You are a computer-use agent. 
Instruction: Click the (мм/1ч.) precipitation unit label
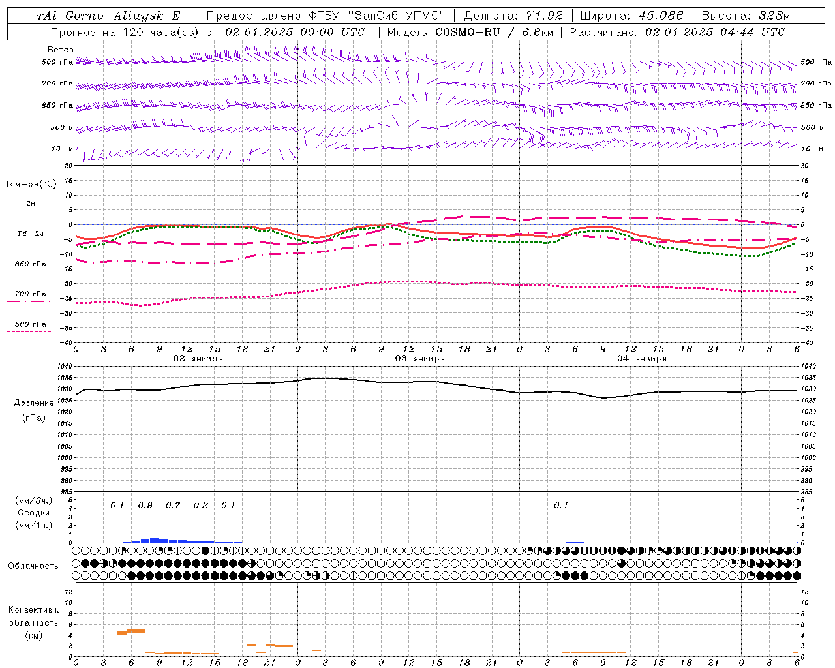[34, 525]
